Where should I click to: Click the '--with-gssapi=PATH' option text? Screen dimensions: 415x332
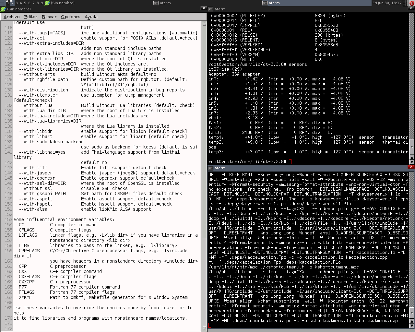coord(42,194)
